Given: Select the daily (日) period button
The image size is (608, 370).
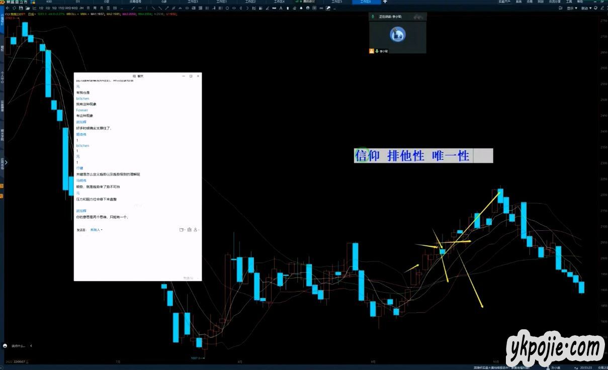Looking at the screenshot, I should click(x=88, y=8).
